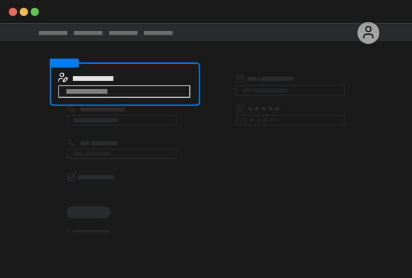Toggle the checkbox below the phone field
This screenshot has width=412, height=278.
click(71, 177)
